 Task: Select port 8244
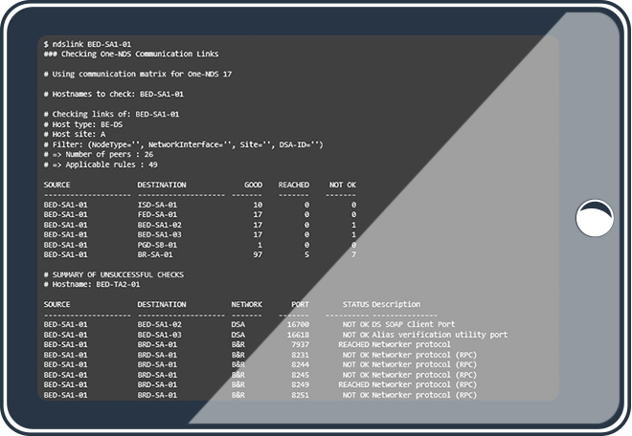click(x=301, y=364)
